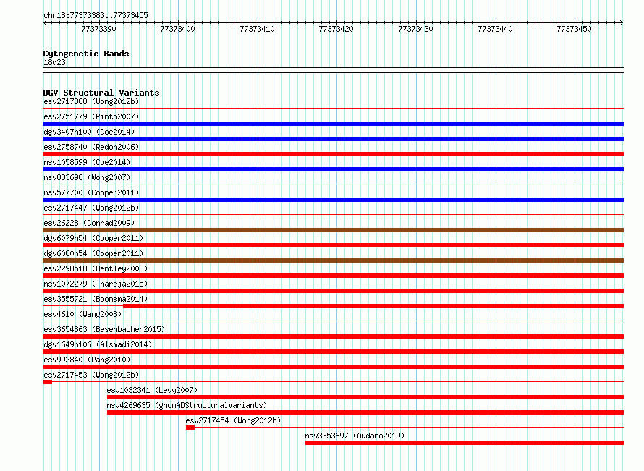Click the blue bar under dgv3407n100

pos(333,139)
